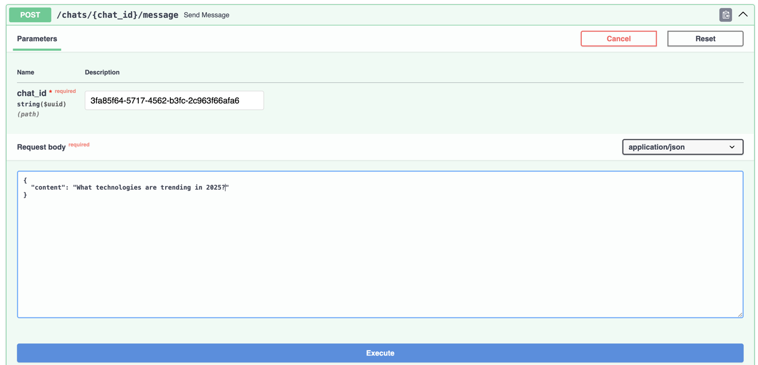Open the application/json content type dropdown

[683, 147]
